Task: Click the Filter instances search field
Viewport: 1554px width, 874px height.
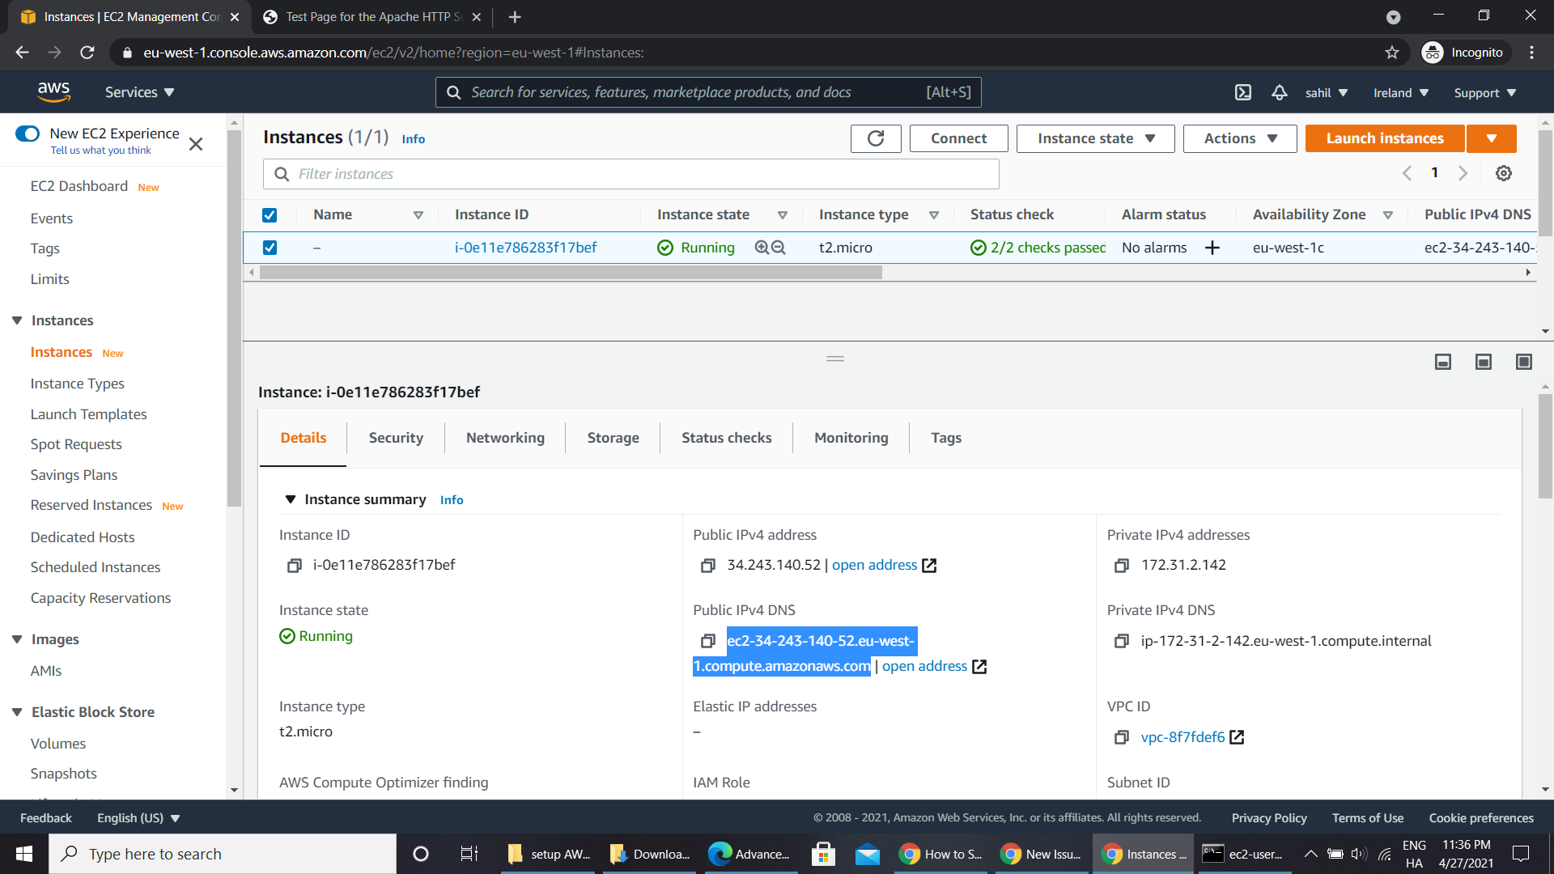Action: click(631, 174)
